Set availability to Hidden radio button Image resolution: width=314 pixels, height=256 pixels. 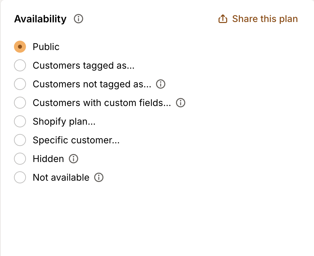20,159
